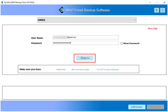Click the Sign In button
The height and width of the screenshot is (112, 168).
(x=85, y=58)
